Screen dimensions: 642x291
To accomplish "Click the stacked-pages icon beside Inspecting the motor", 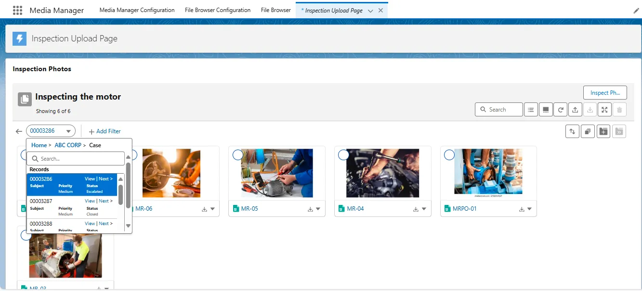I will pos(25,99).
